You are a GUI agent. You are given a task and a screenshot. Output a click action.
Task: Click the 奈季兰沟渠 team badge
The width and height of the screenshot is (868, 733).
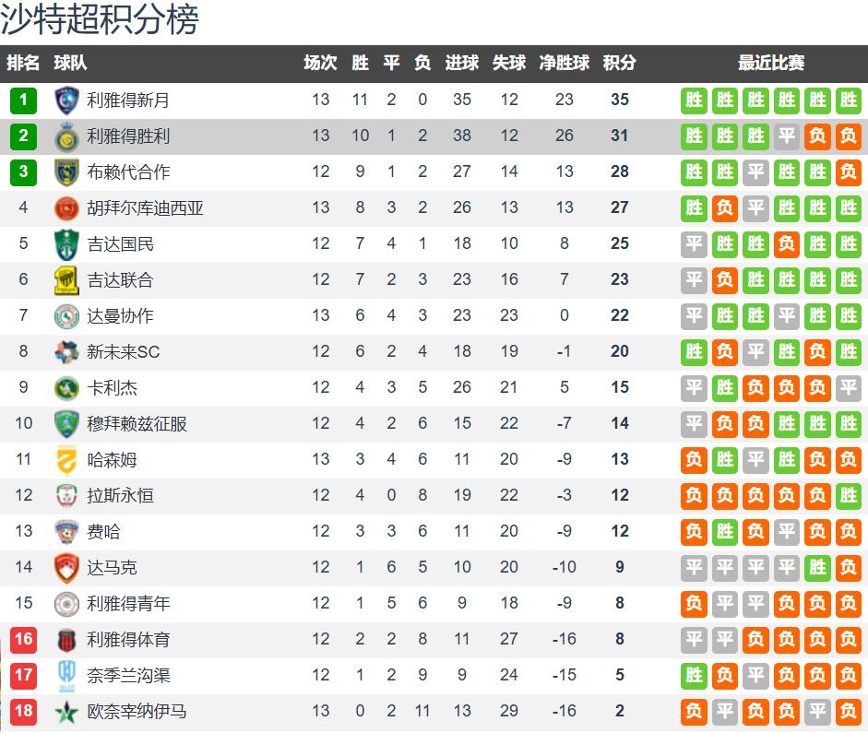click(x=65, y=675)
